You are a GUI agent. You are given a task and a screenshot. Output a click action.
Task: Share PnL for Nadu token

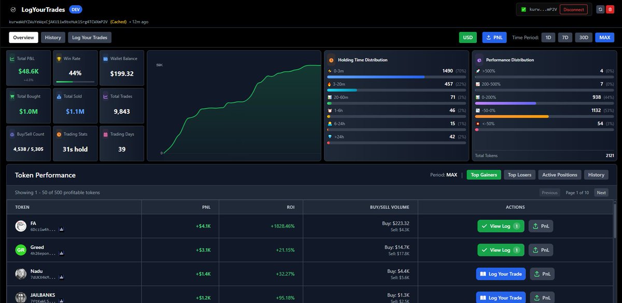pos(541,274)
